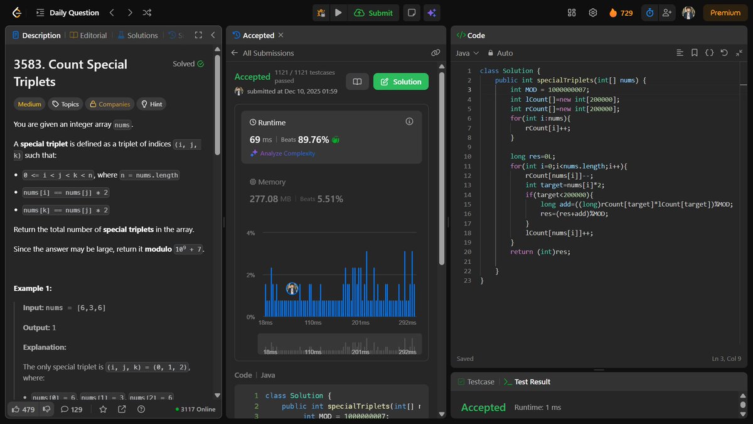Image resolution: width=753 pixels, height=424 pixels.
Task: Click the bookmark icon in editor toolbar
Action: (695, 53)
